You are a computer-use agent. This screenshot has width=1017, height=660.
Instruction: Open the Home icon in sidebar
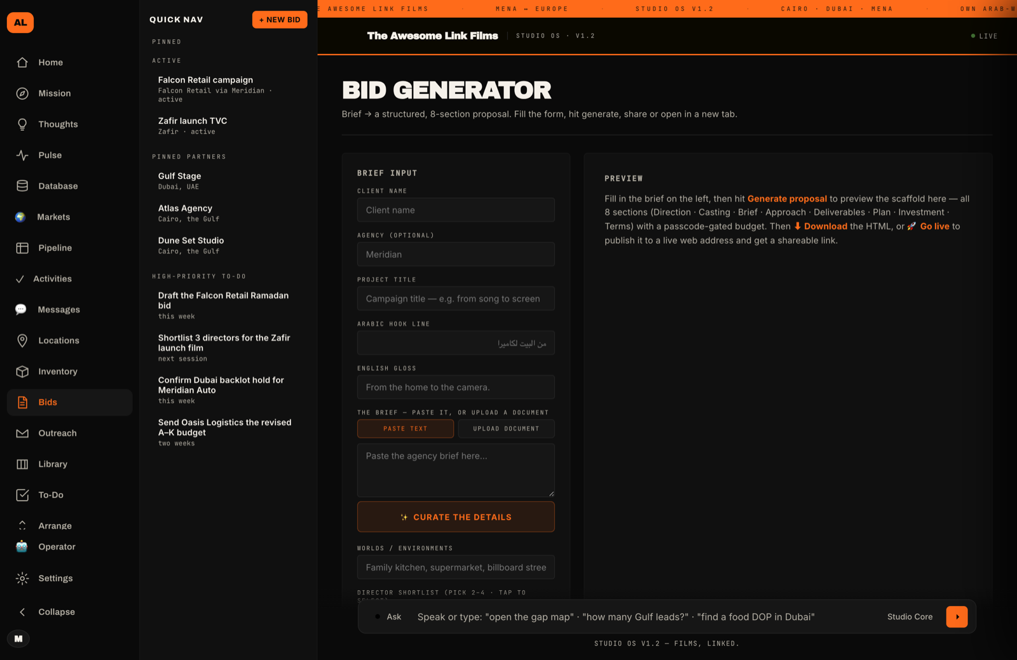(x=22, y=62)
